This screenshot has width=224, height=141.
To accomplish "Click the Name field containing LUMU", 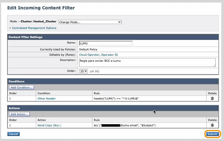I will point(106,43).
